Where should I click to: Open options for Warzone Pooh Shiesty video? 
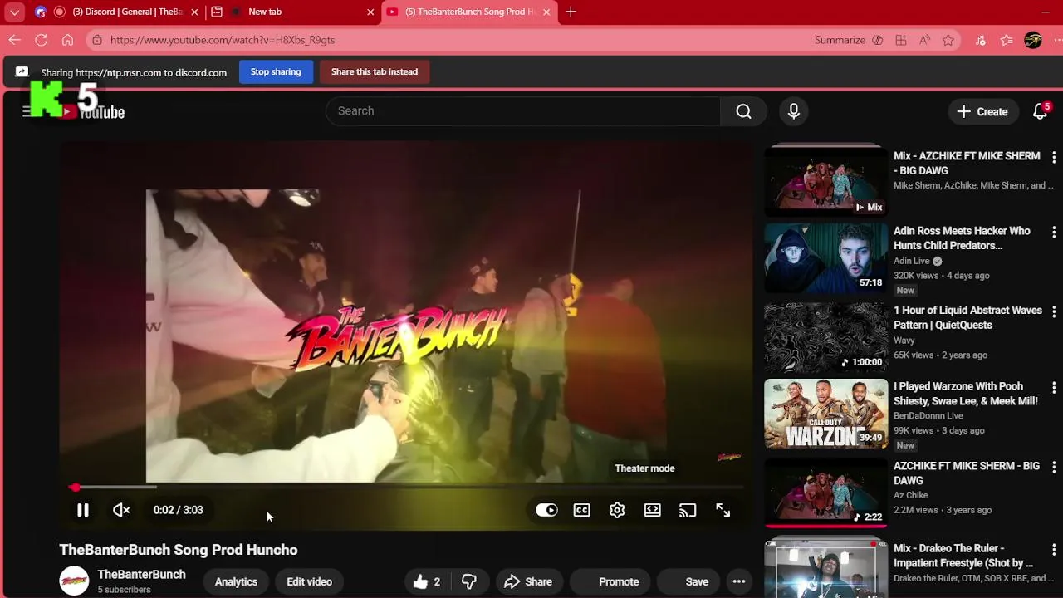pyautogui.click(x=1053, y=388)
